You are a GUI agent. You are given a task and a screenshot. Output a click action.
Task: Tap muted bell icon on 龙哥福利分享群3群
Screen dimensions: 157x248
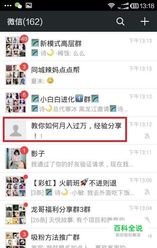[x=147, y=219]
